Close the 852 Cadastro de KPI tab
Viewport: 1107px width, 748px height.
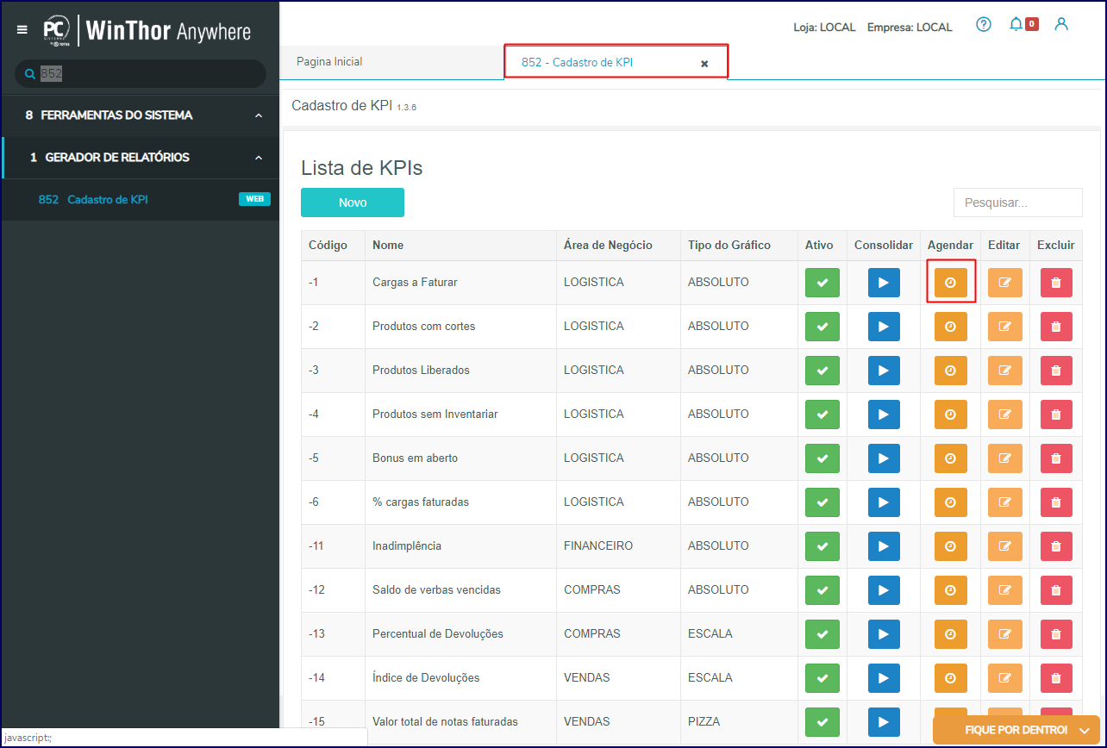704,64
